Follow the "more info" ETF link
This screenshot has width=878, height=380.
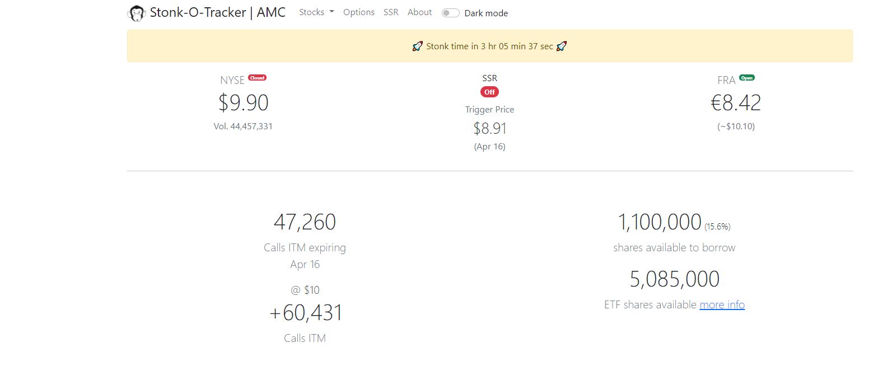[x=722, y=304]
